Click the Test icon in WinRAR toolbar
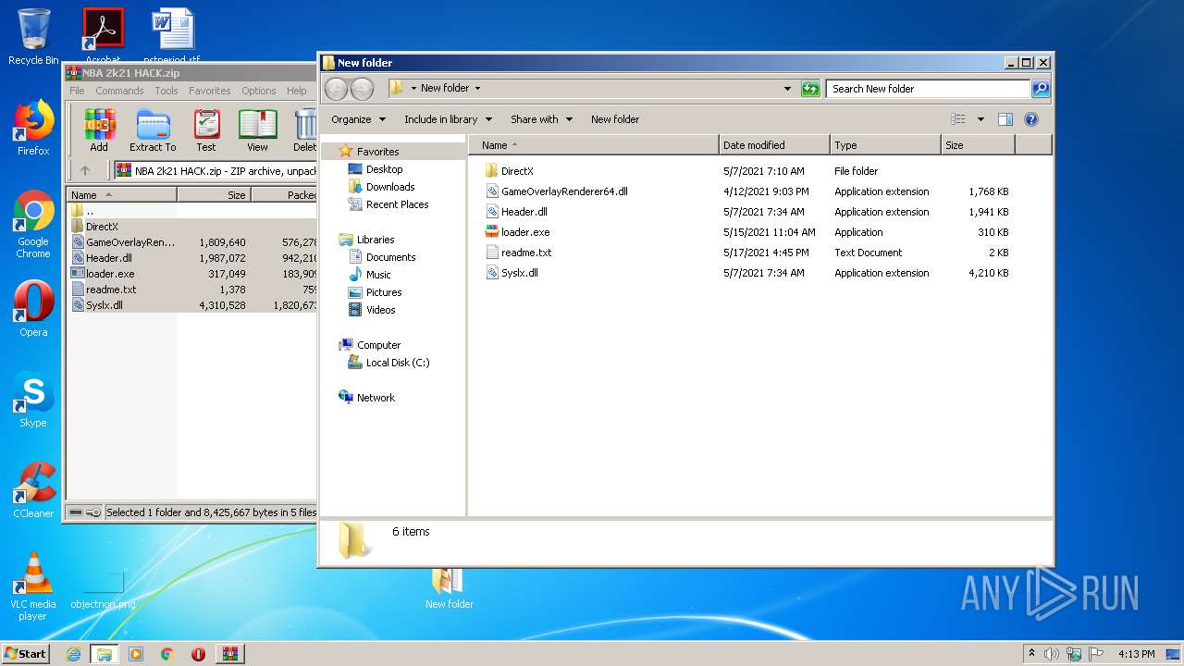Viewport: 1184px width, 666px height. pyautogui.click(x=206, y=129)
